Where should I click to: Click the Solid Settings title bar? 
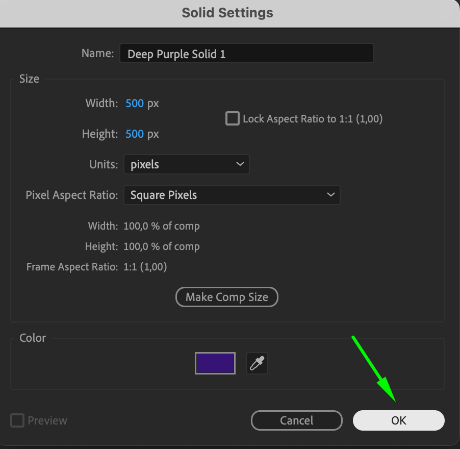[227, 13]
